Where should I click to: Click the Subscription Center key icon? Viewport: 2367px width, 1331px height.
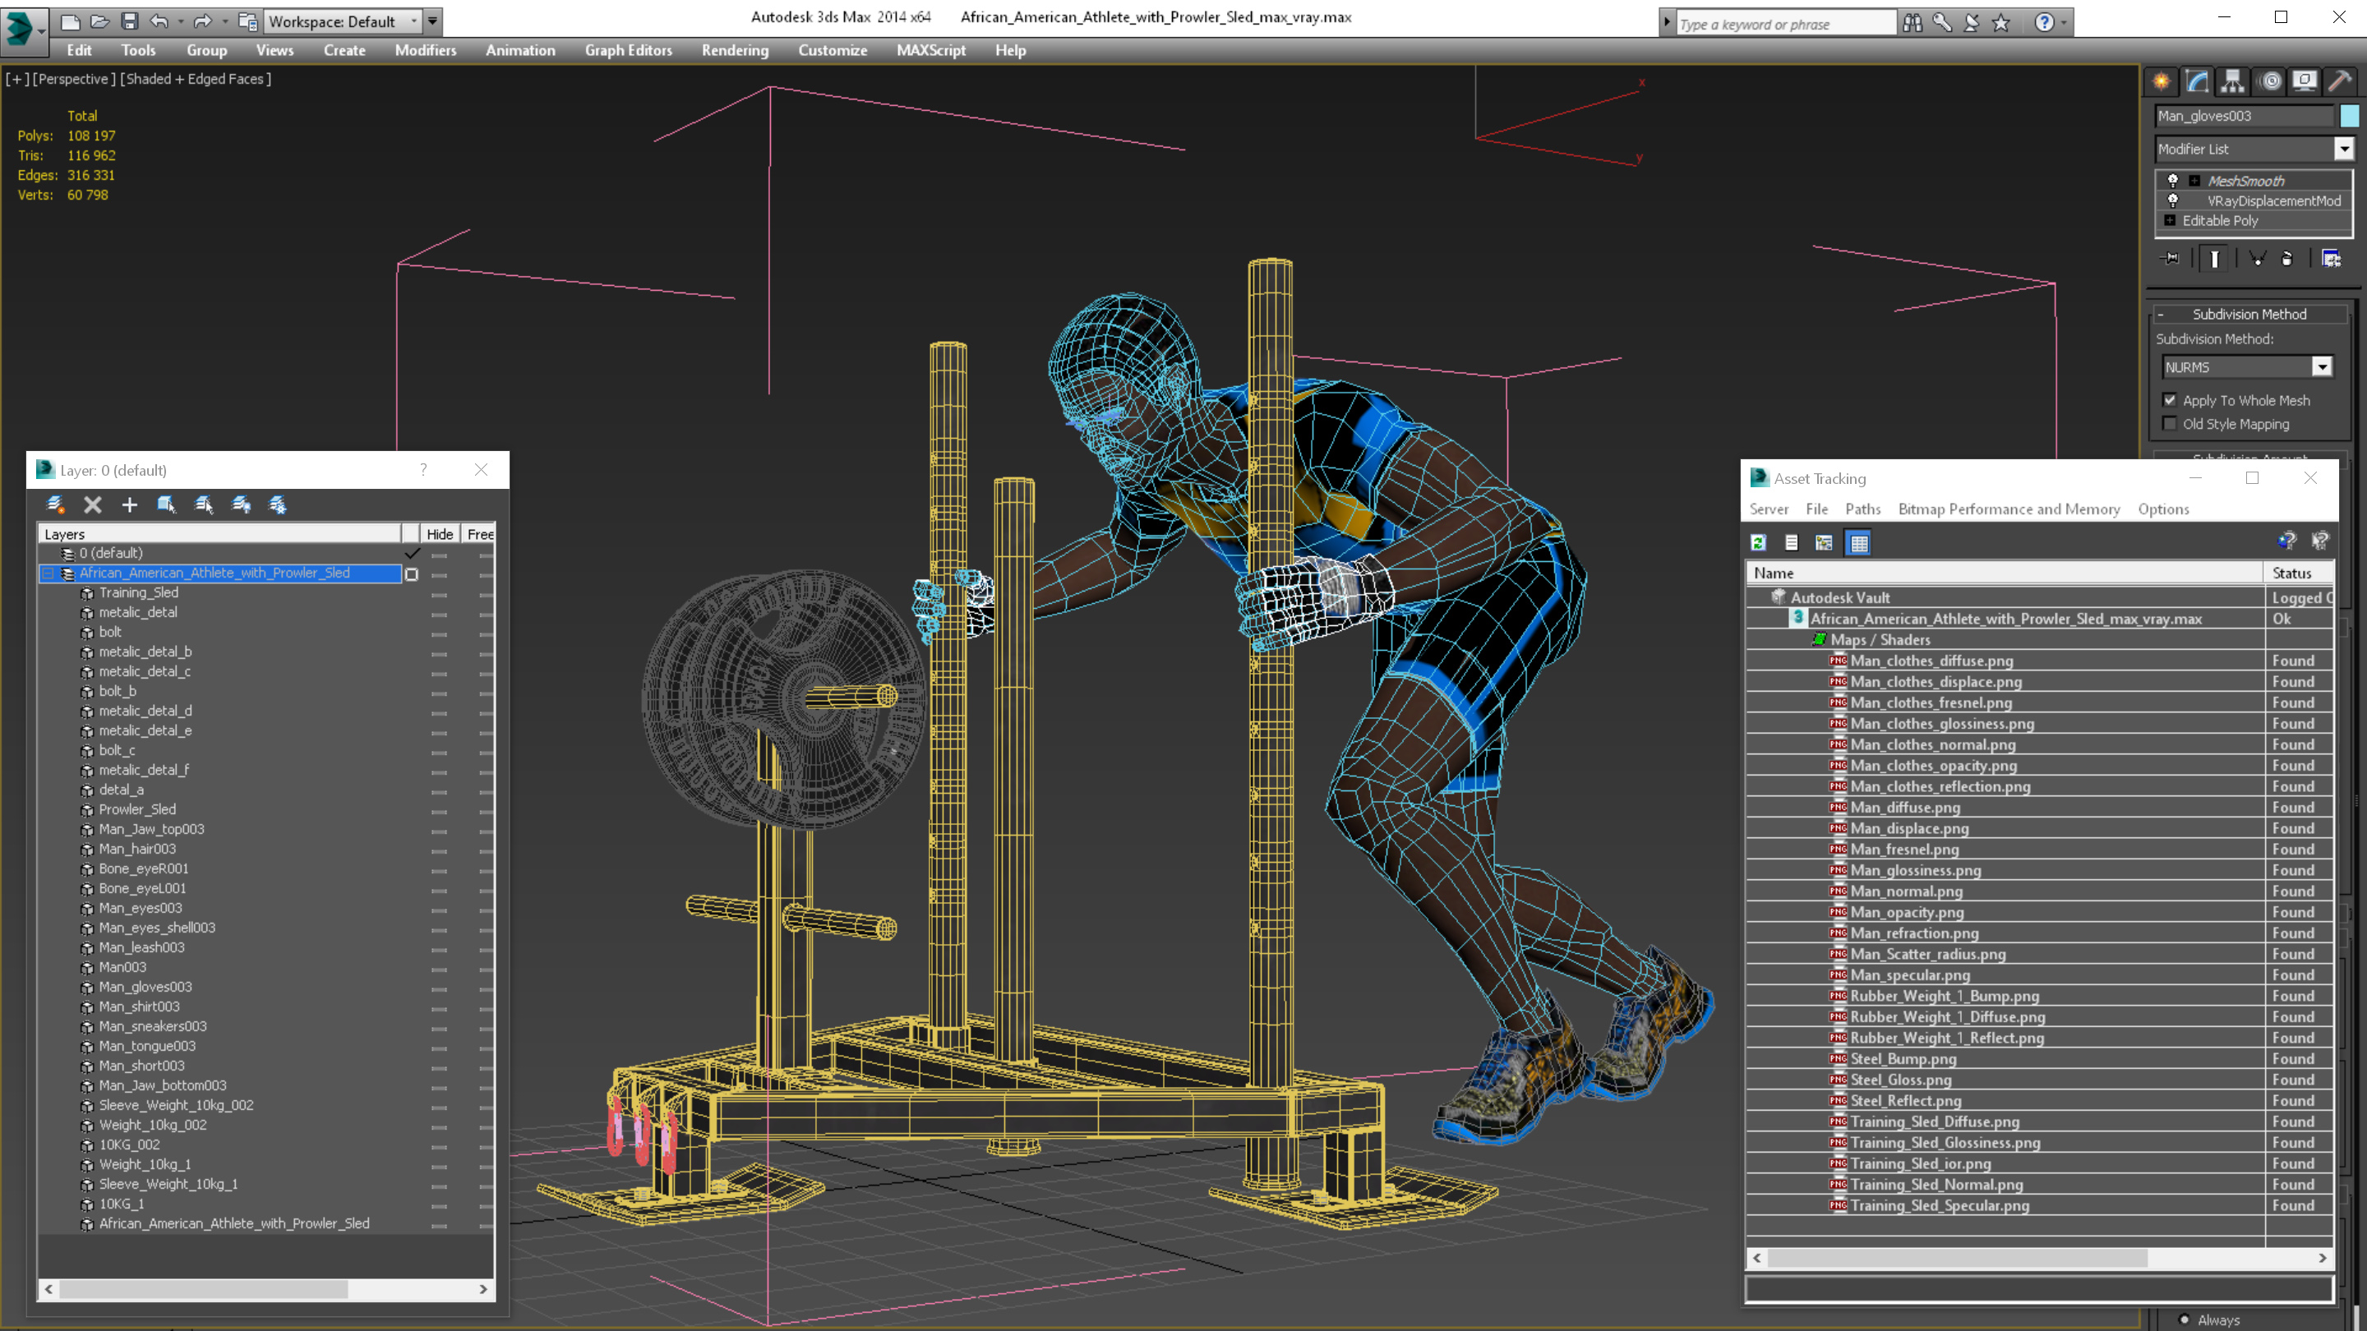[x=1941, y=23]
